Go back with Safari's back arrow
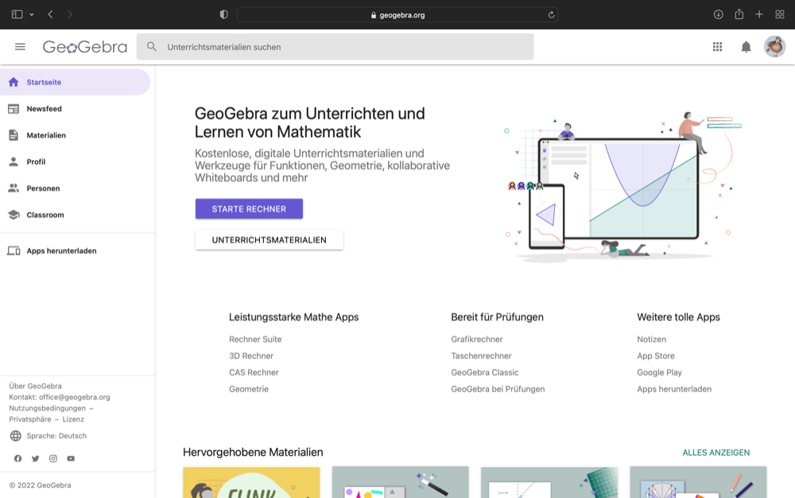Image resolution: width=795 pixels, height=498 pixels. pos(50,14)
